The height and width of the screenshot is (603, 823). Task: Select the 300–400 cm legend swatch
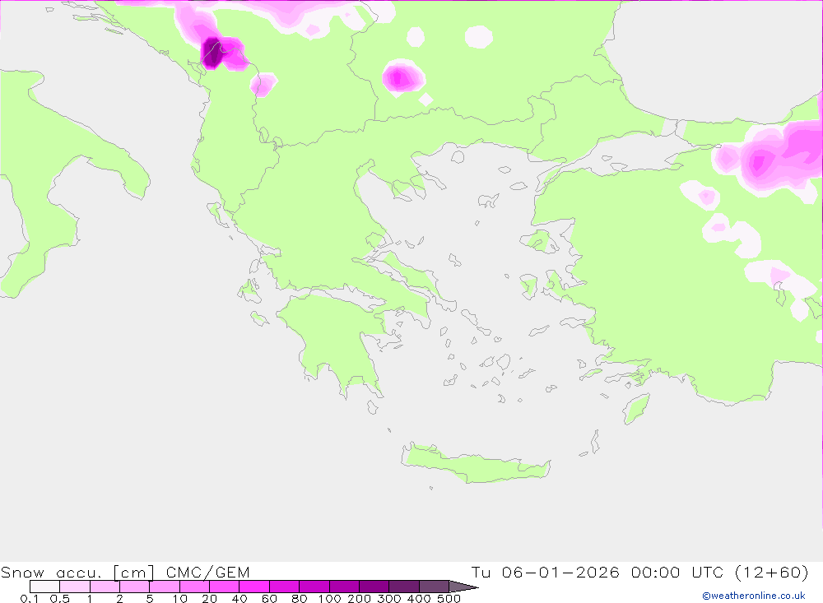[x=404, y=587]
